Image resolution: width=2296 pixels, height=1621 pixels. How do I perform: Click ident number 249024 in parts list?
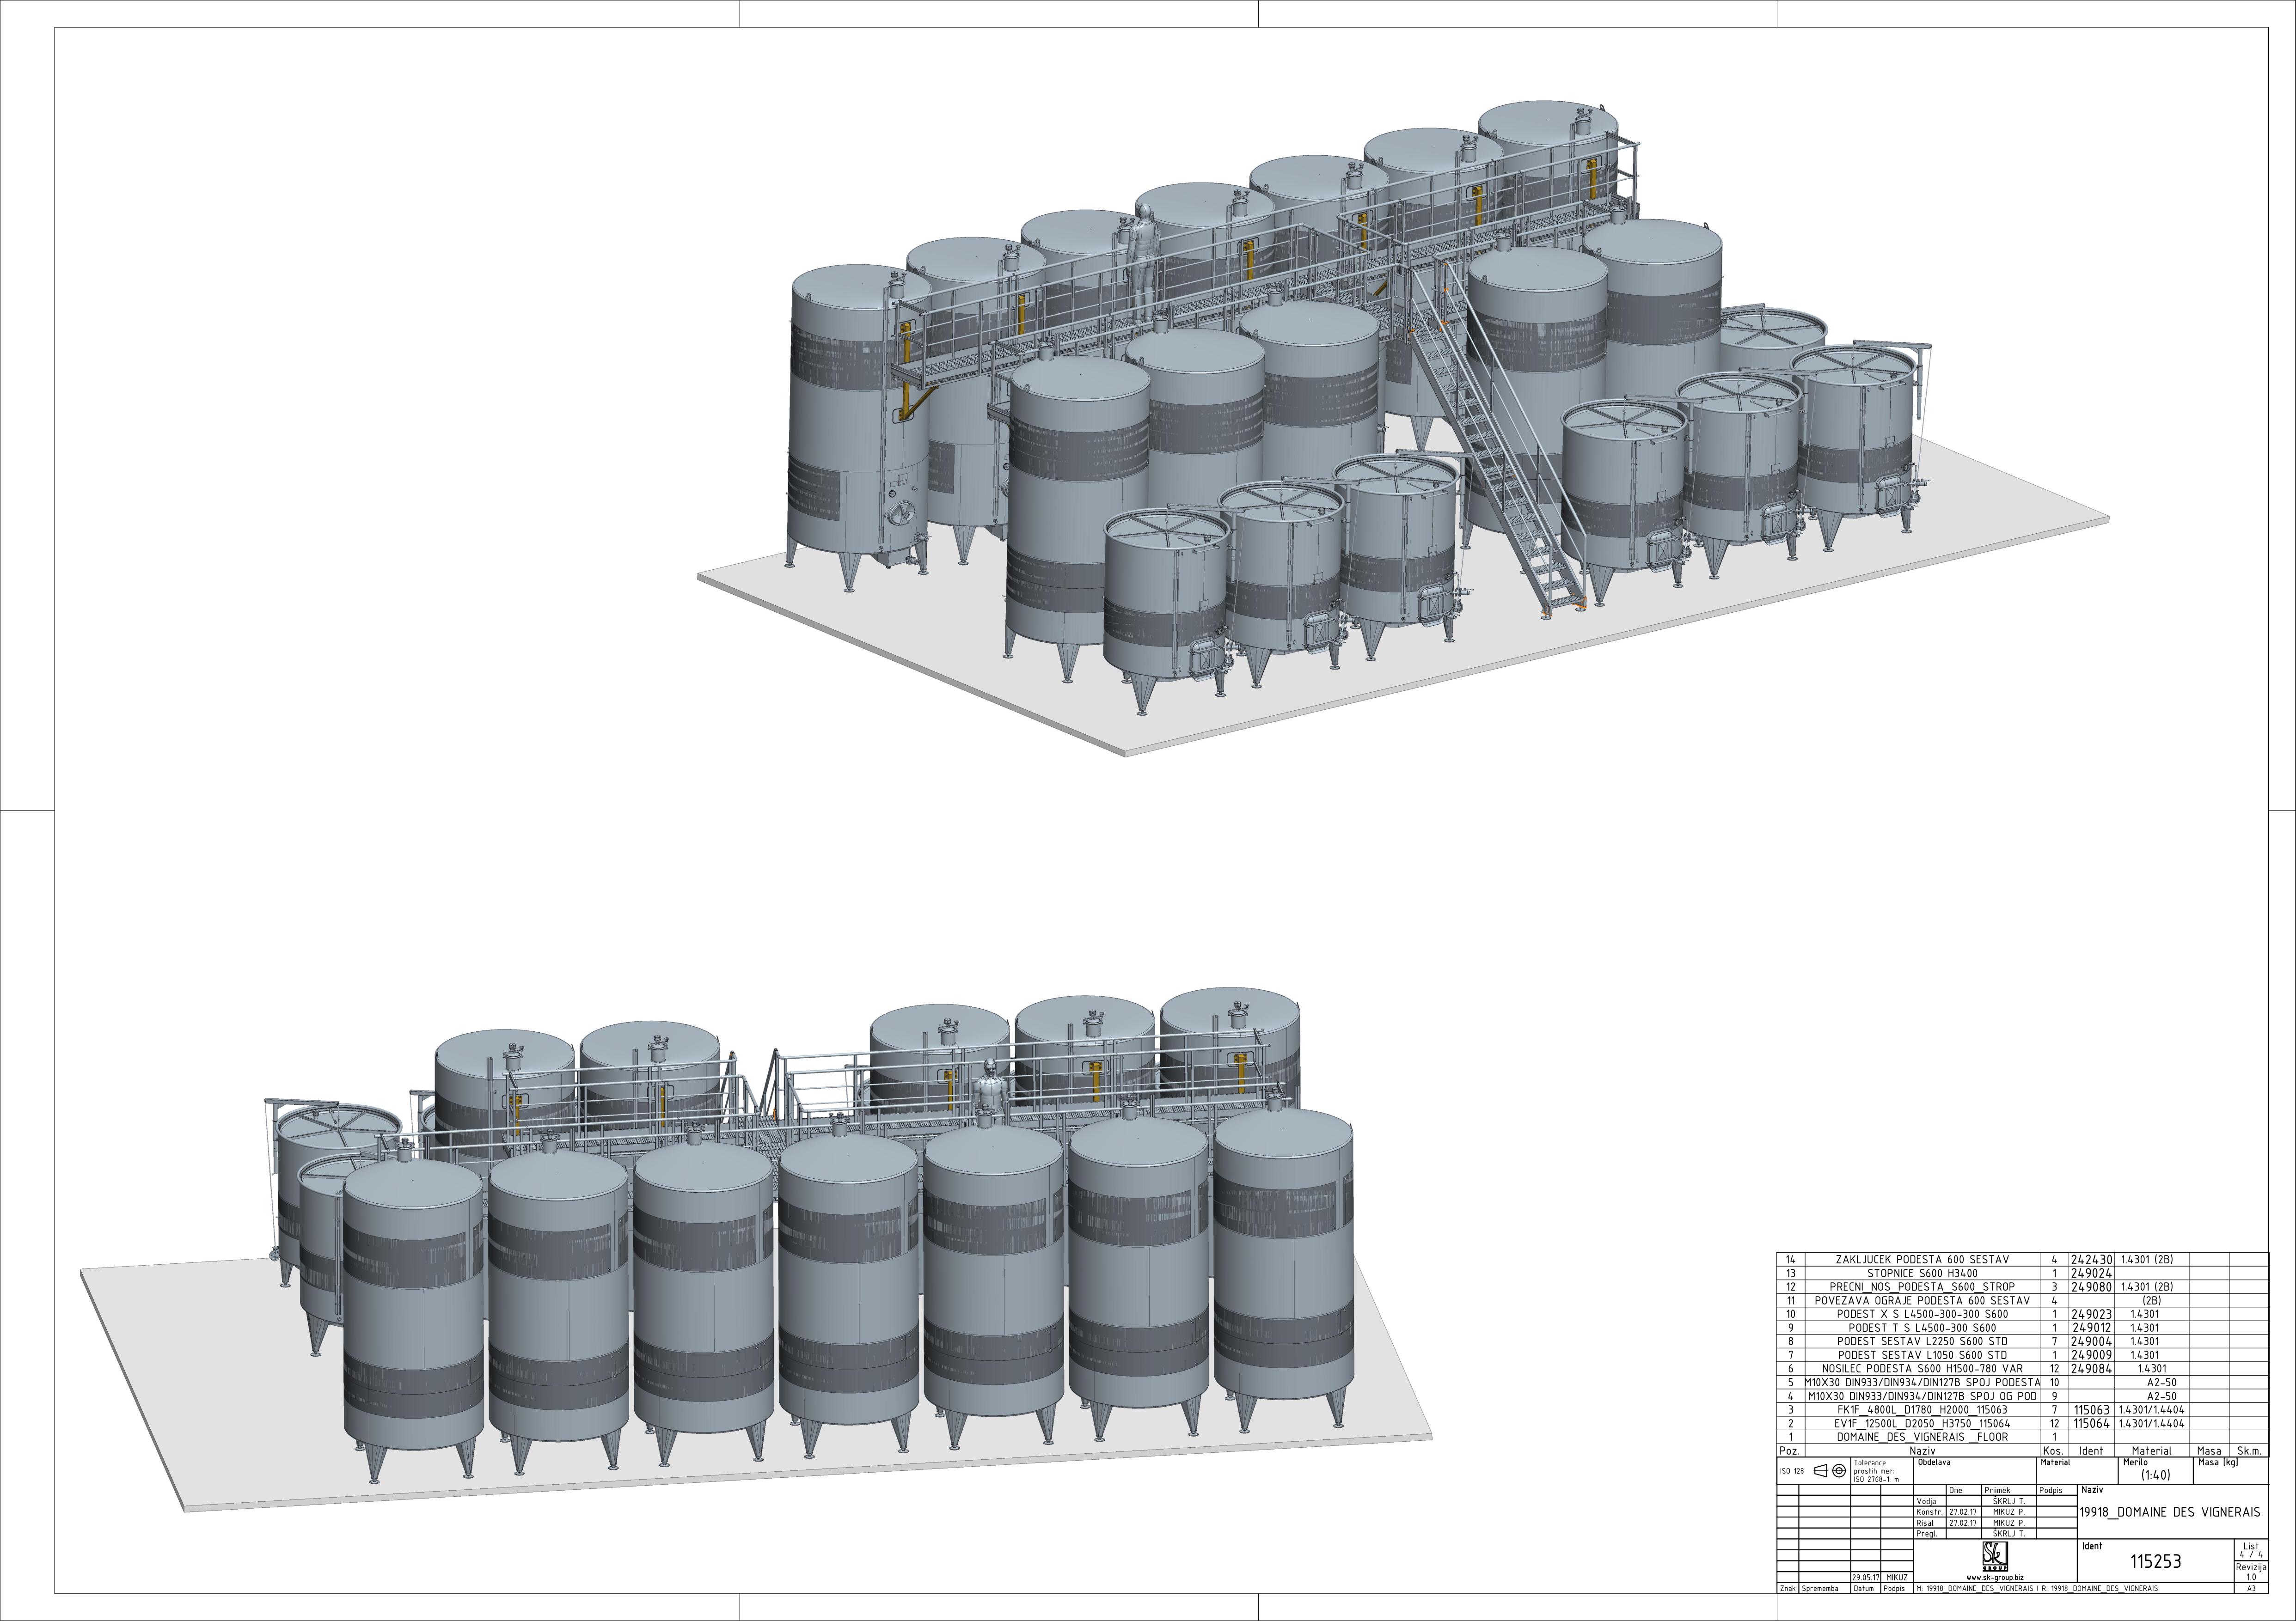[x=2091, y=1273]
